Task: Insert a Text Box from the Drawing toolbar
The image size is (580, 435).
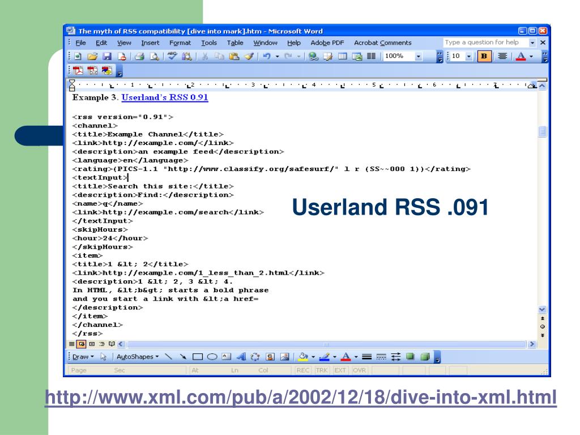Action: [227, 357]
